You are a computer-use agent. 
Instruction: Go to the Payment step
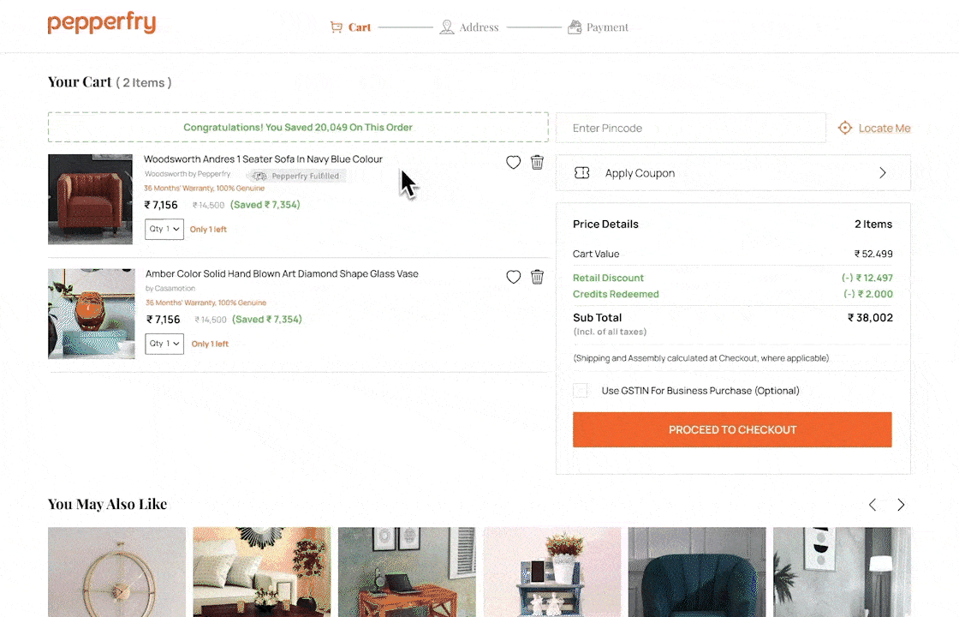(599, 27)
